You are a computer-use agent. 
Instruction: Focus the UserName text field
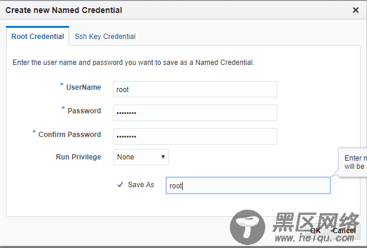tap(195, 89)
